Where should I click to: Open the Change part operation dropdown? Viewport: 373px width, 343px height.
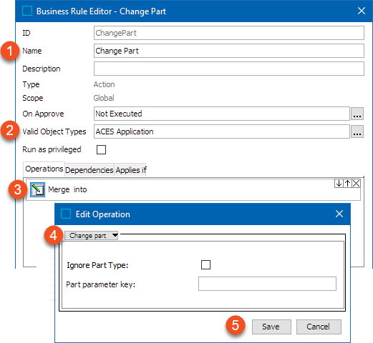[x=91, y=236]
